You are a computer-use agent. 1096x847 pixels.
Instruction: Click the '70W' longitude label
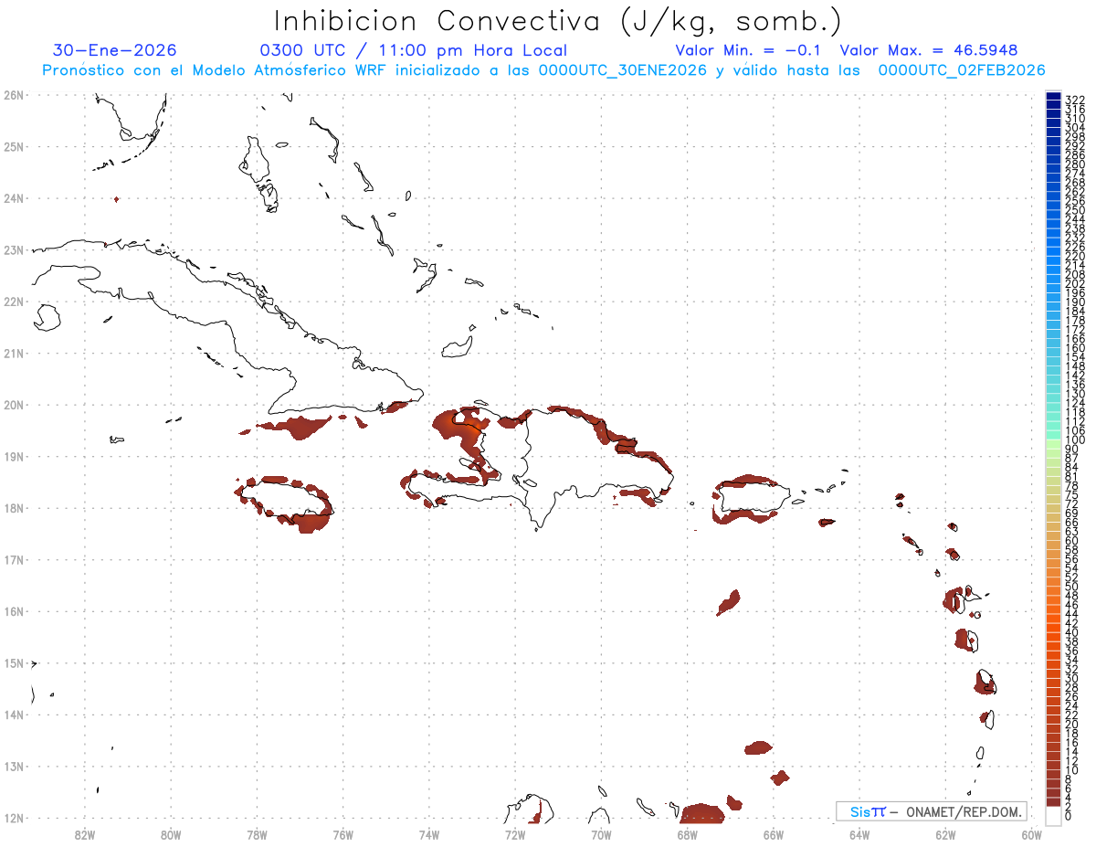tap(601, 834)
